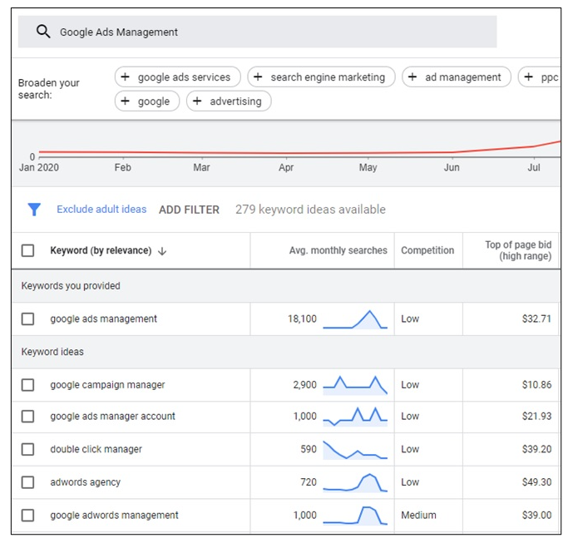Check the google ads management row checkbox
Screen dimensions: 568x543
(28, 319)
